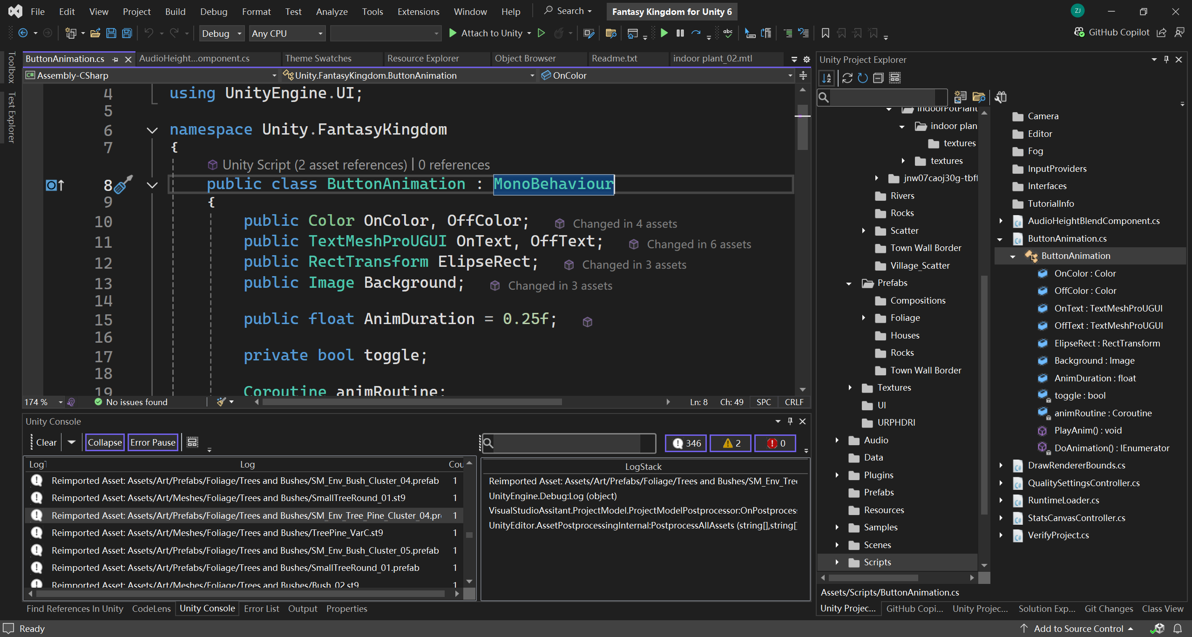The height and width of the screenshot is (637, 1192).
Task: Click the GitHub Copilot icon
Action: click(x=1079, y=32)
